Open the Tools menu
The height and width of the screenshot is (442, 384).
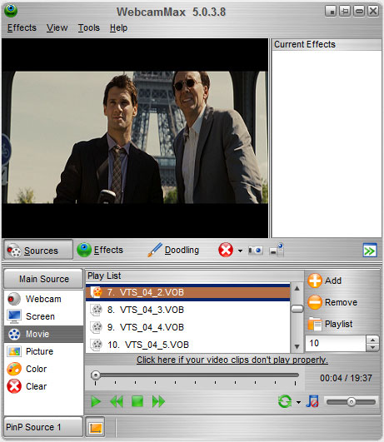point(89,28)
